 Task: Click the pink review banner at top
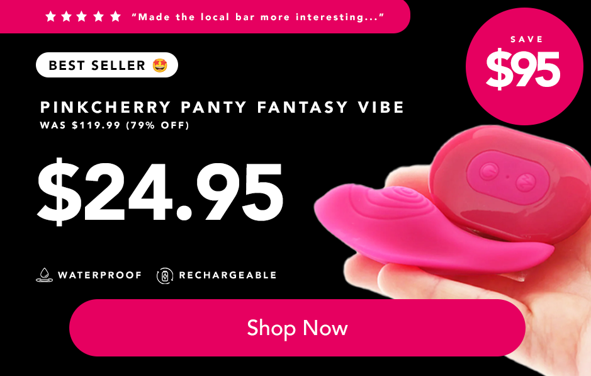(x=205, y=16)
